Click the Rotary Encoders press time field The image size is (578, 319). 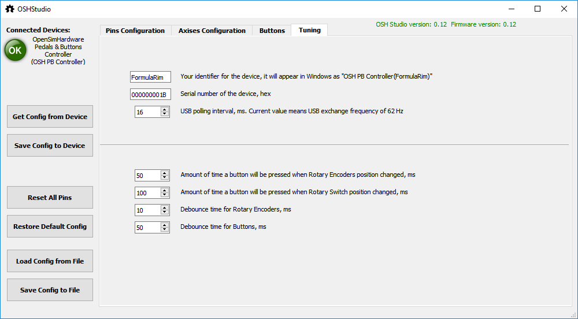pyautogui.click(x=147, y=176)
